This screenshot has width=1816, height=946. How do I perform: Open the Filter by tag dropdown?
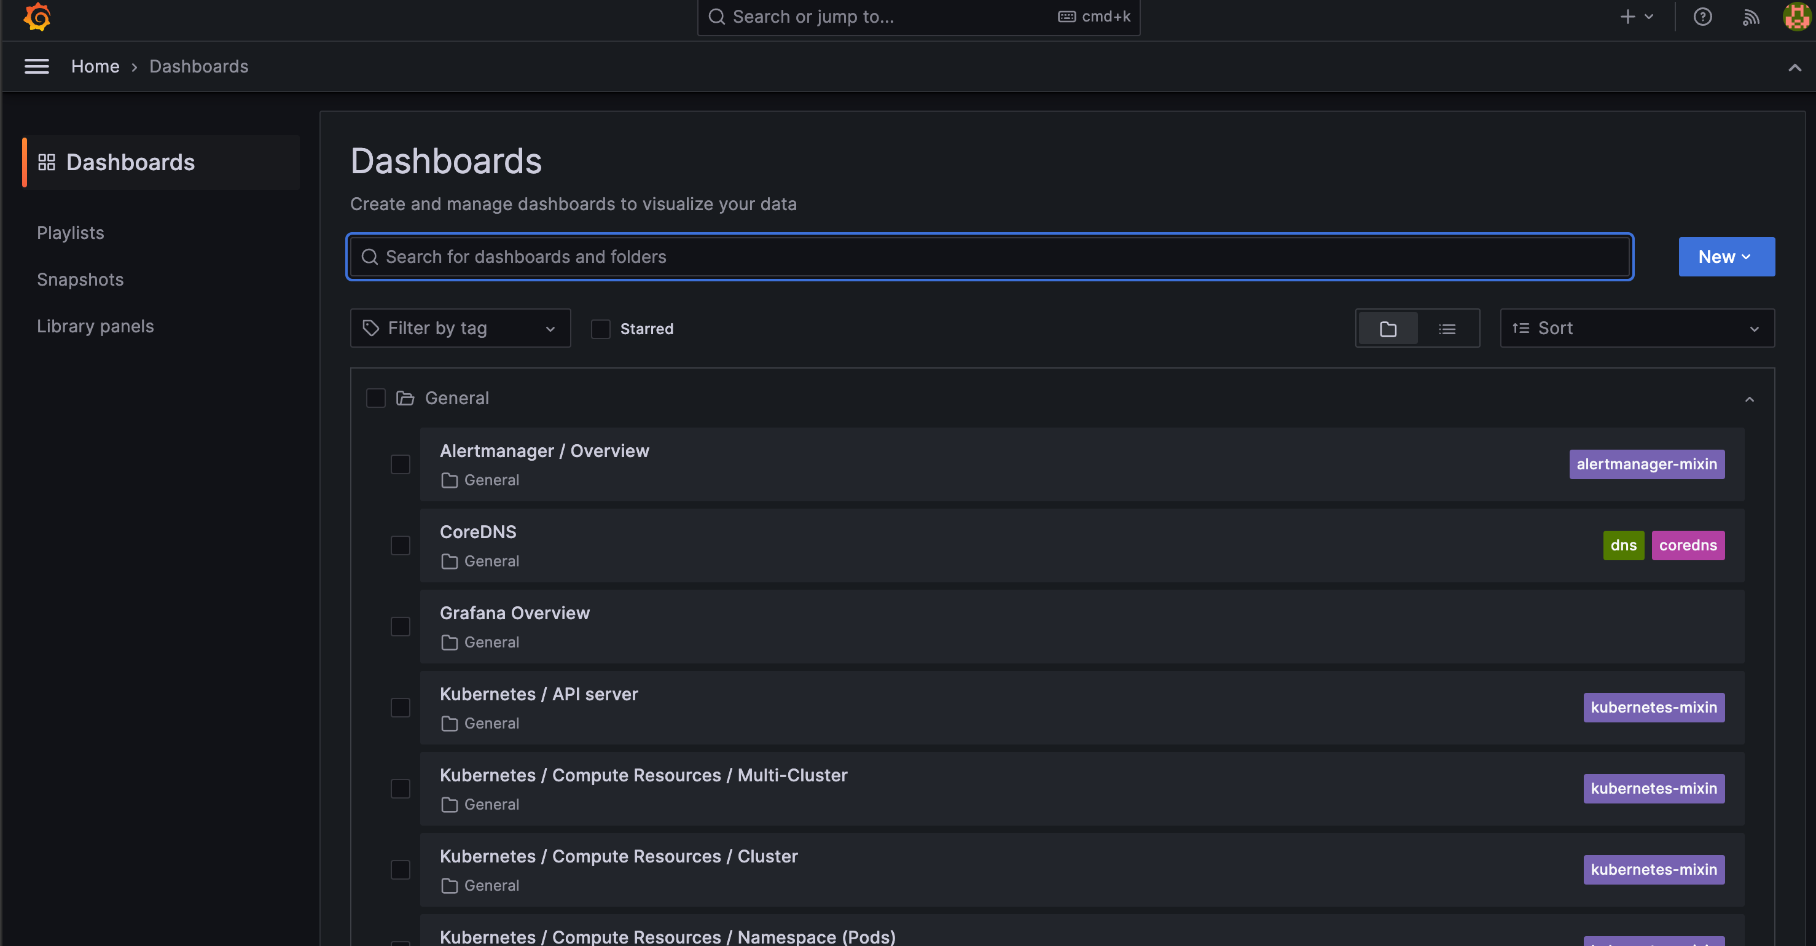pos(460,329)
